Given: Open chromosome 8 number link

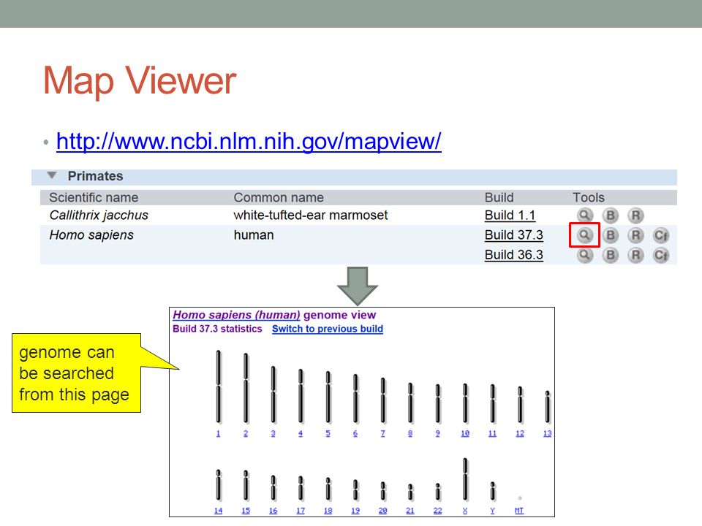Looking at the screenshot, I should (x=410, y=433).
